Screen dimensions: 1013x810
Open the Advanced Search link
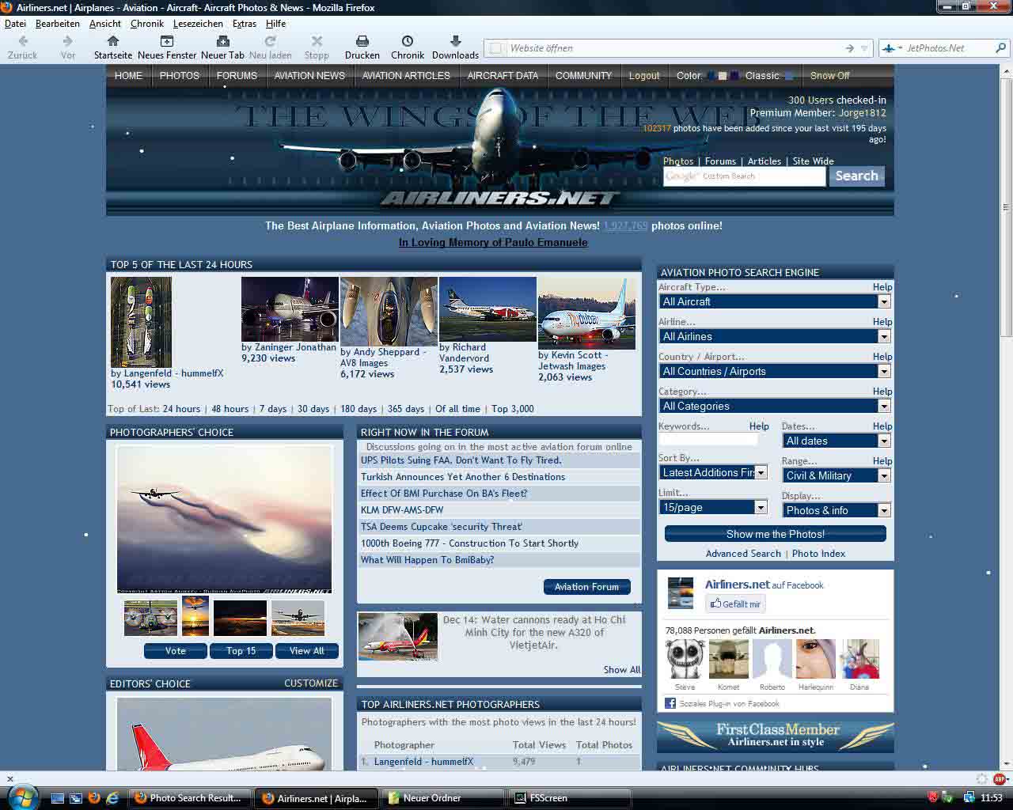click(743, 554)
